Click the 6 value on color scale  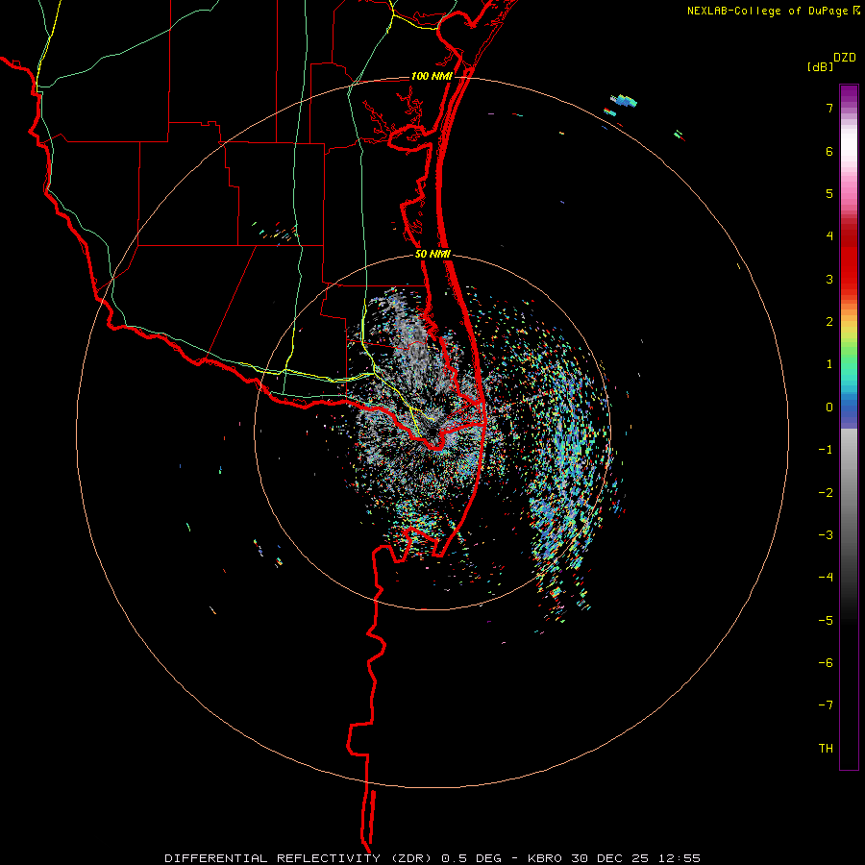829,151
